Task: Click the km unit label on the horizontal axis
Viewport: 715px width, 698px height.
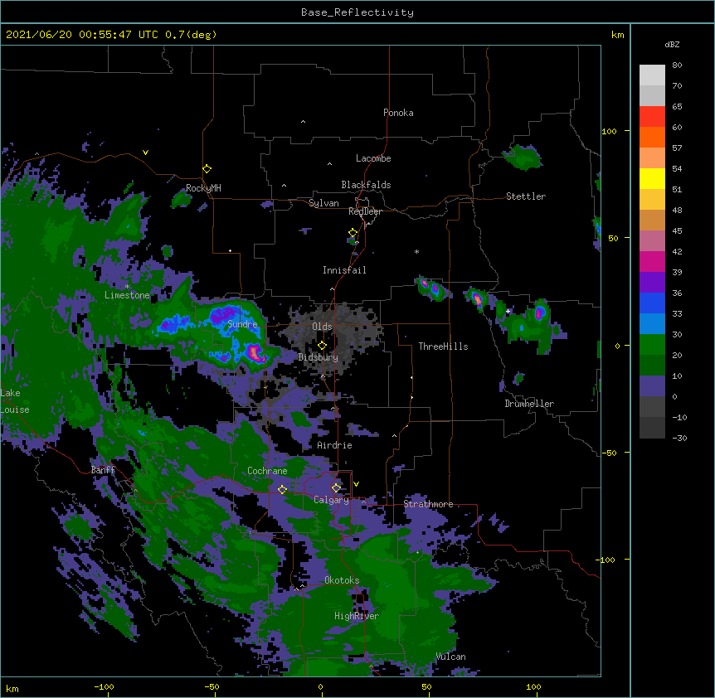Action: (x=12, y=688)
